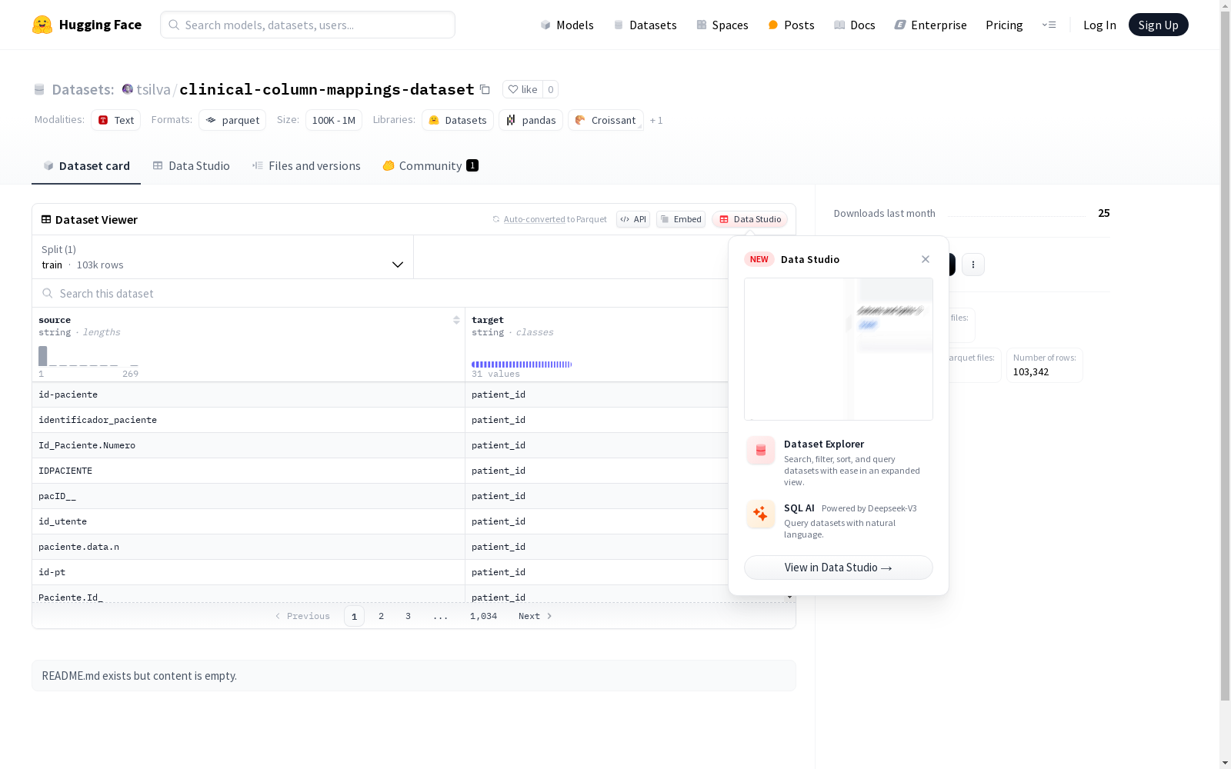Go to page 3 of results
The height and width of the screenshot is (769, 1231).
(408, 616)
